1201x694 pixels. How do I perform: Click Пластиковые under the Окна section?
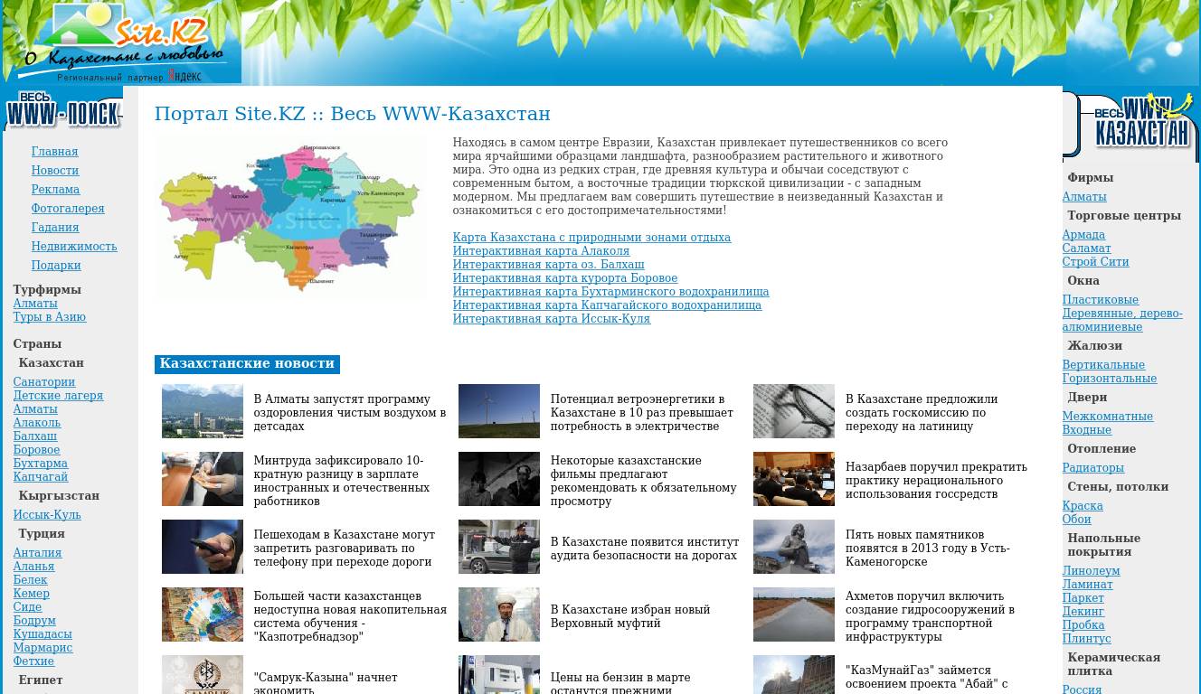click(1100, 300)
